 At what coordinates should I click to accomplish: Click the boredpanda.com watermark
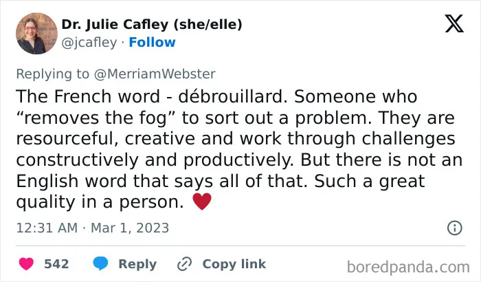(408, 267)
